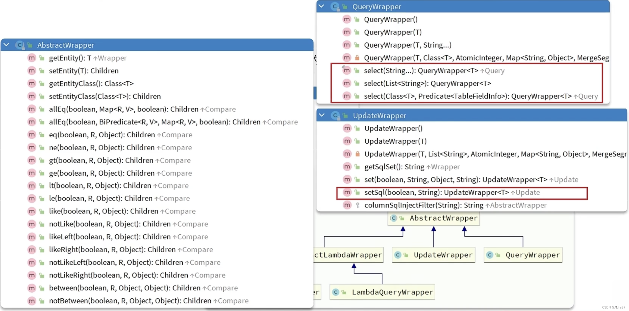
Task: Click the AbstractWrapper title text in panel header
Action: pos(66,45)
